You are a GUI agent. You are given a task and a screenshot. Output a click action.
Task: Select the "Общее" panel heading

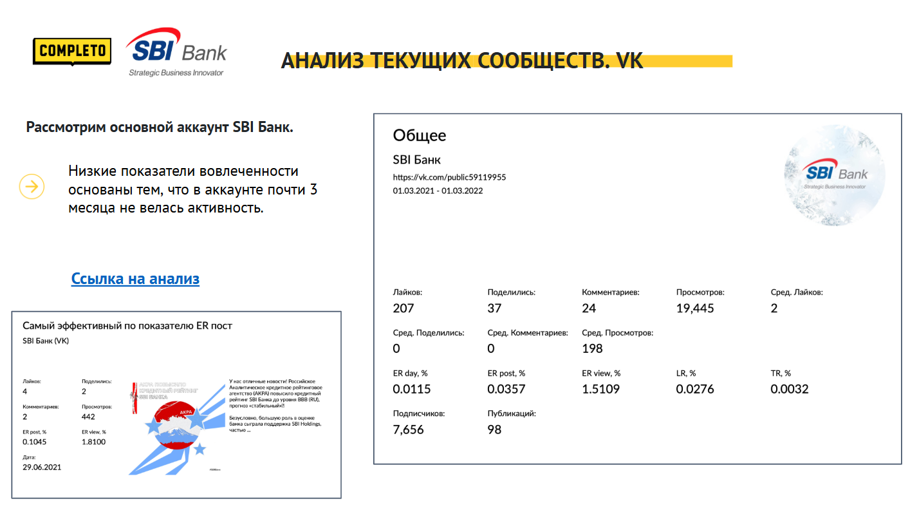pyautogui.click(x=419, y=135)
